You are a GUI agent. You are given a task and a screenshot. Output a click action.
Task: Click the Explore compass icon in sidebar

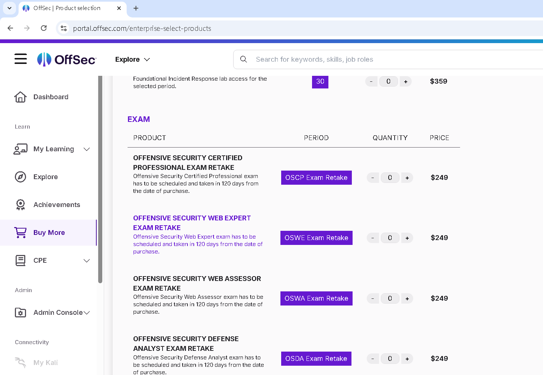coord(20,177)
